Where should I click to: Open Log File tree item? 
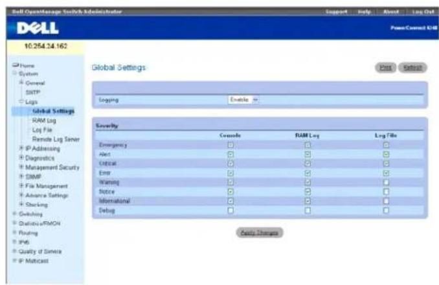pos(42,130)
